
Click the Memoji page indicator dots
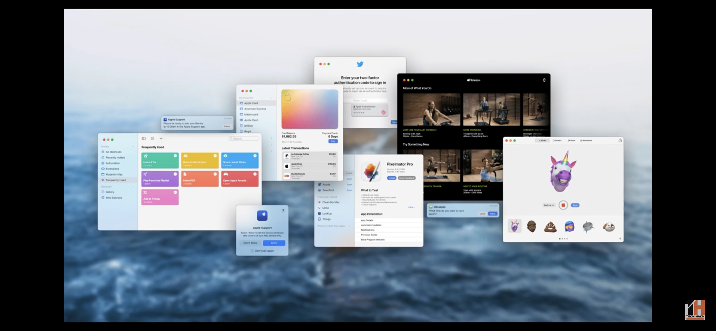tap(563, 239)
